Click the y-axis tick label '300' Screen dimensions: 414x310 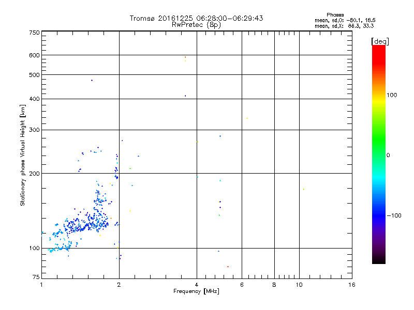(34, 130)
